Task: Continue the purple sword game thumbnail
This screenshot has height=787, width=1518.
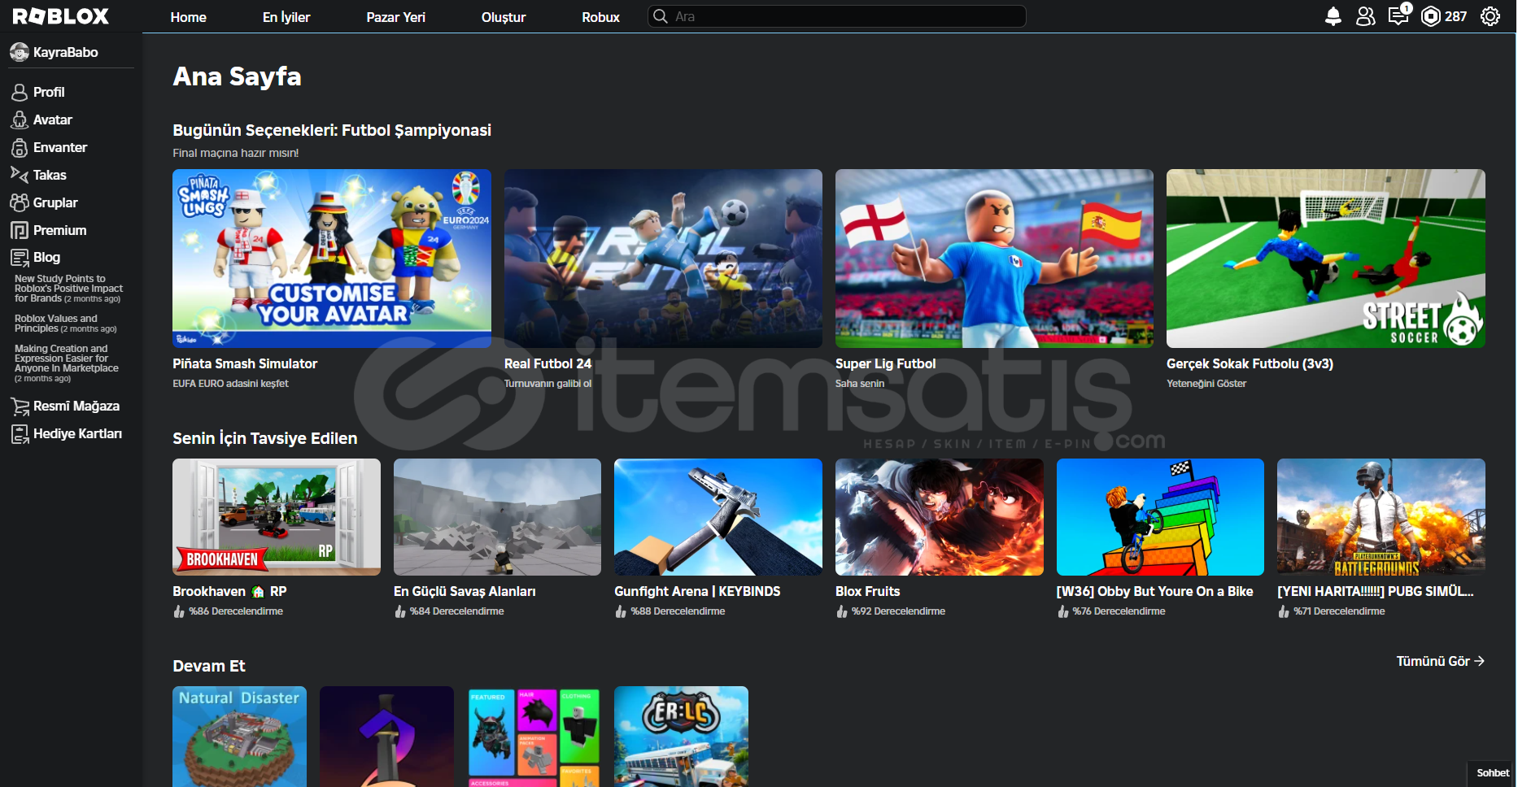Action: (x=386, y=737)
